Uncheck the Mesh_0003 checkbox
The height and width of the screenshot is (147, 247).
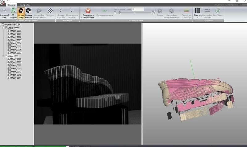coord(10,40)
